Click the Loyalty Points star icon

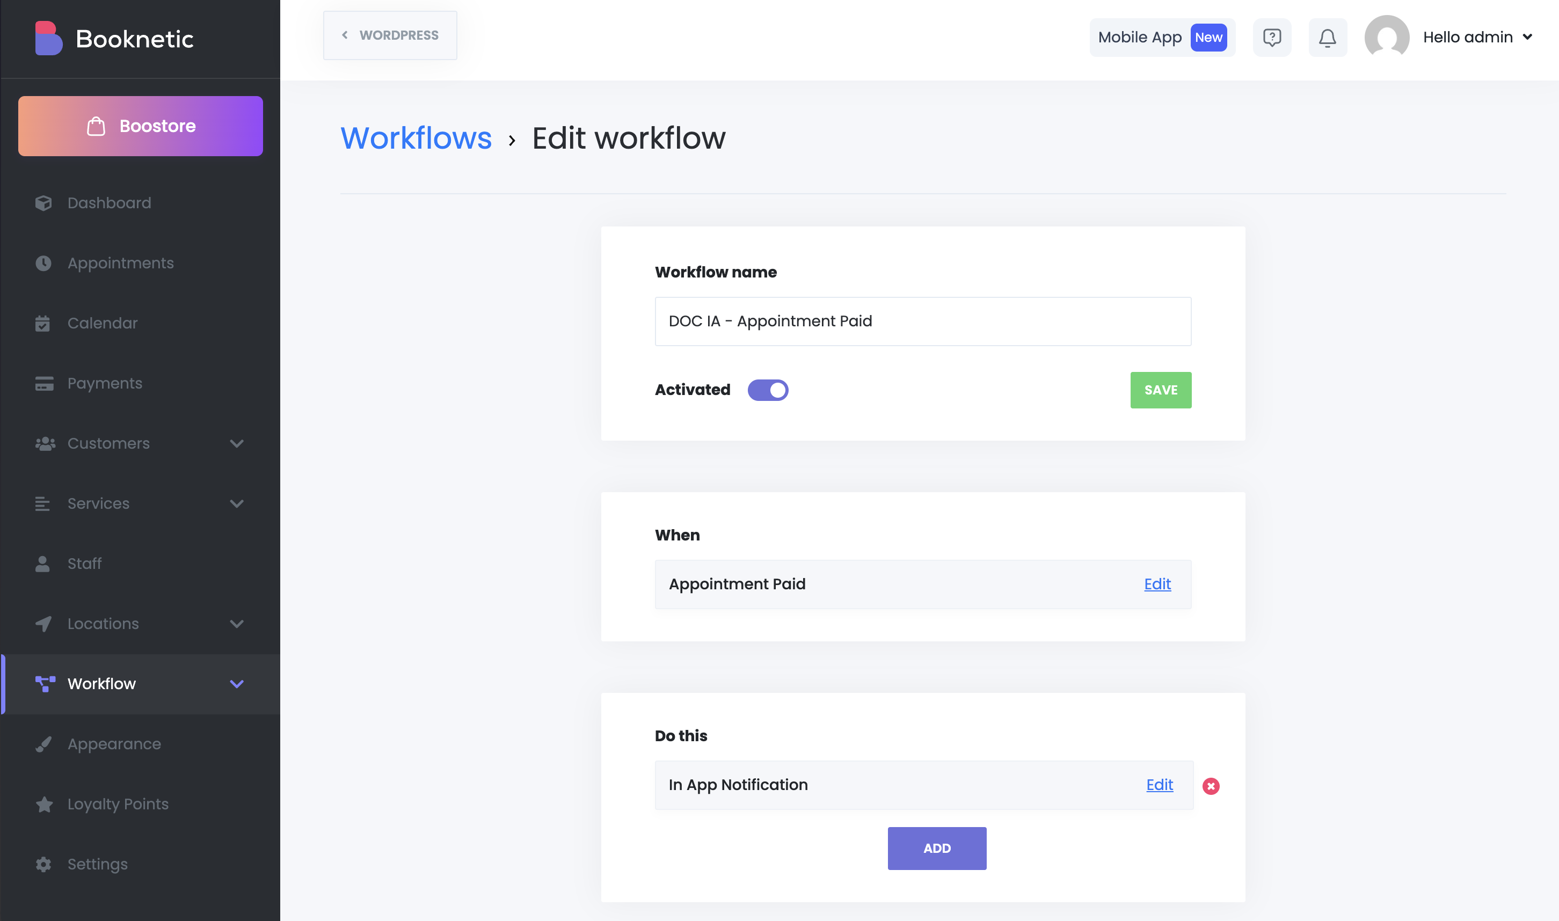coord(44,805)
